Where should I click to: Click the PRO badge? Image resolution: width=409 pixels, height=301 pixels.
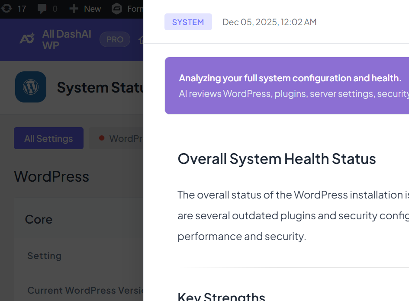[115, 39]
